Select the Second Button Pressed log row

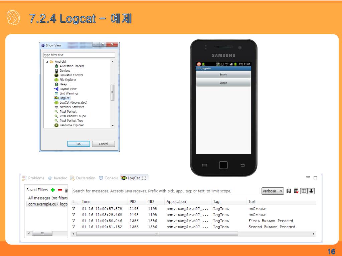pyautogui.click(x=194, y=227)
